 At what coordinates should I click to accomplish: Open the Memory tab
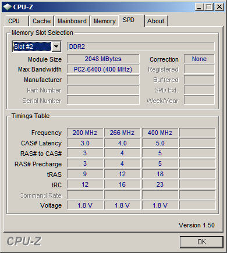click(x=105, y=21)
